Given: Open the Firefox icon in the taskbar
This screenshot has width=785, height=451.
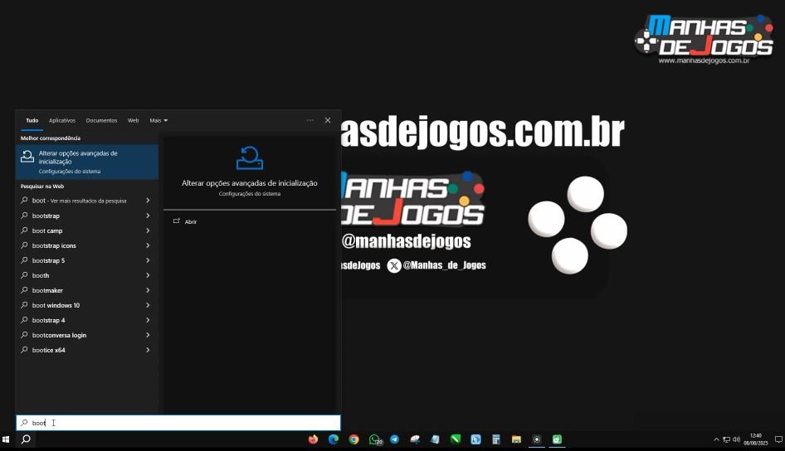Looking at the screenshot, I should click(x=313, y=439).
